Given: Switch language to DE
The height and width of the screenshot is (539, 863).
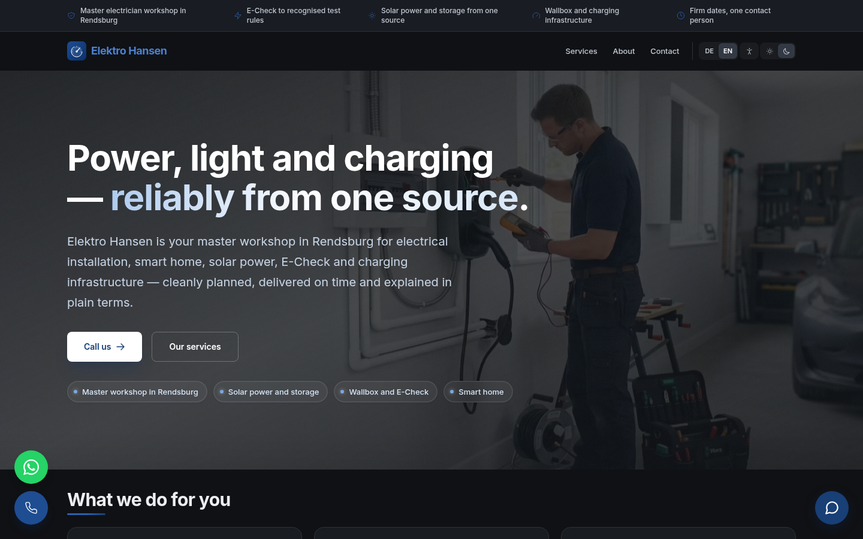Looking at the screenshot, I should coord(709,51).
